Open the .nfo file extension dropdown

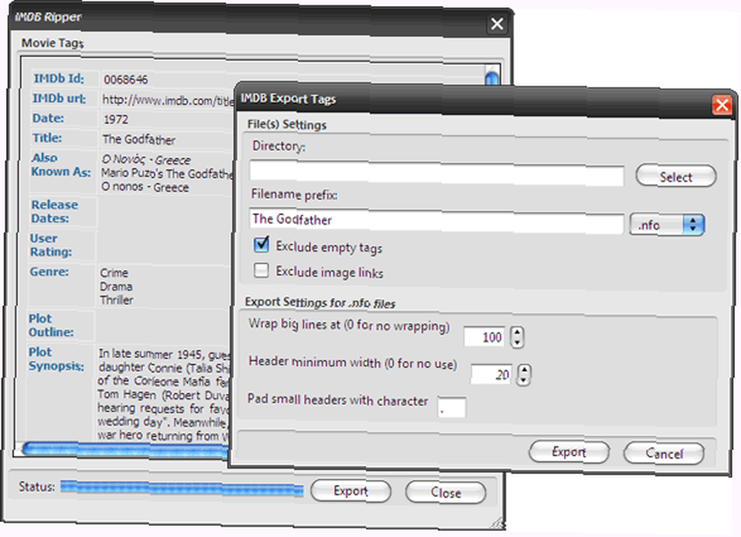668,225
